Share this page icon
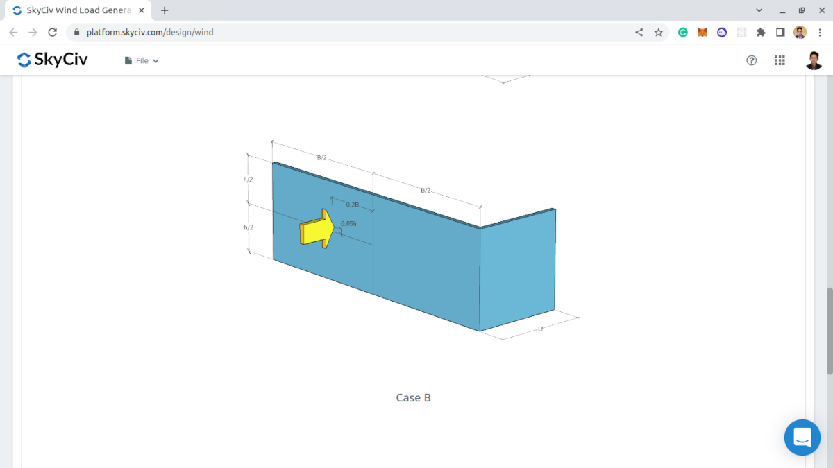This screenshot has height=468, width=833. coord(639,32)
